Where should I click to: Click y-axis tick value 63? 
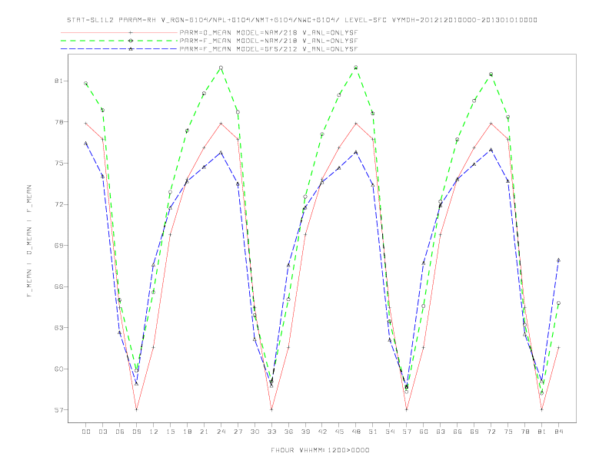[58, 328]
